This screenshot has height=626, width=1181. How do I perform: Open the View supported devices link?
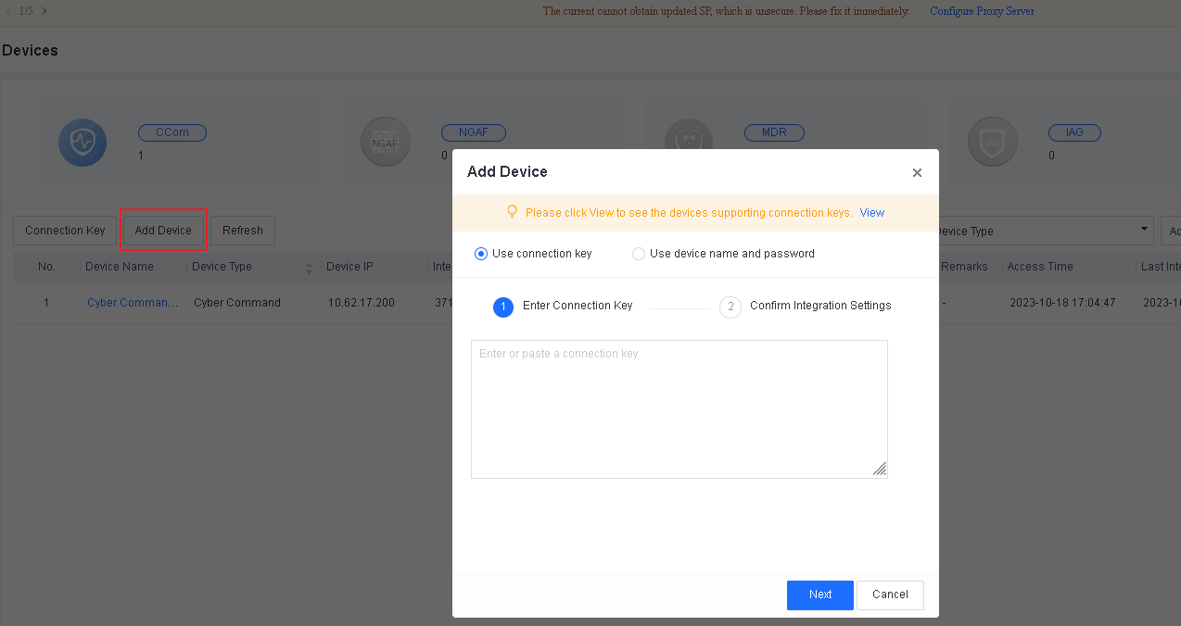pos(871,213)
